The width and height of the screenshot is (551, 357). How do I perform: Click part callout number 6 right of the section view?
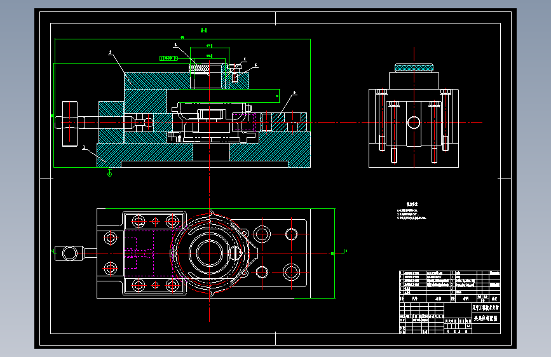(x=294, y=93)
